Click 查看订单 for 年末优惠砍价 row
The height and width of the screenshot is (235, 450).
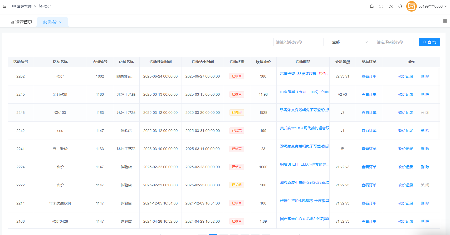[369, 203]
